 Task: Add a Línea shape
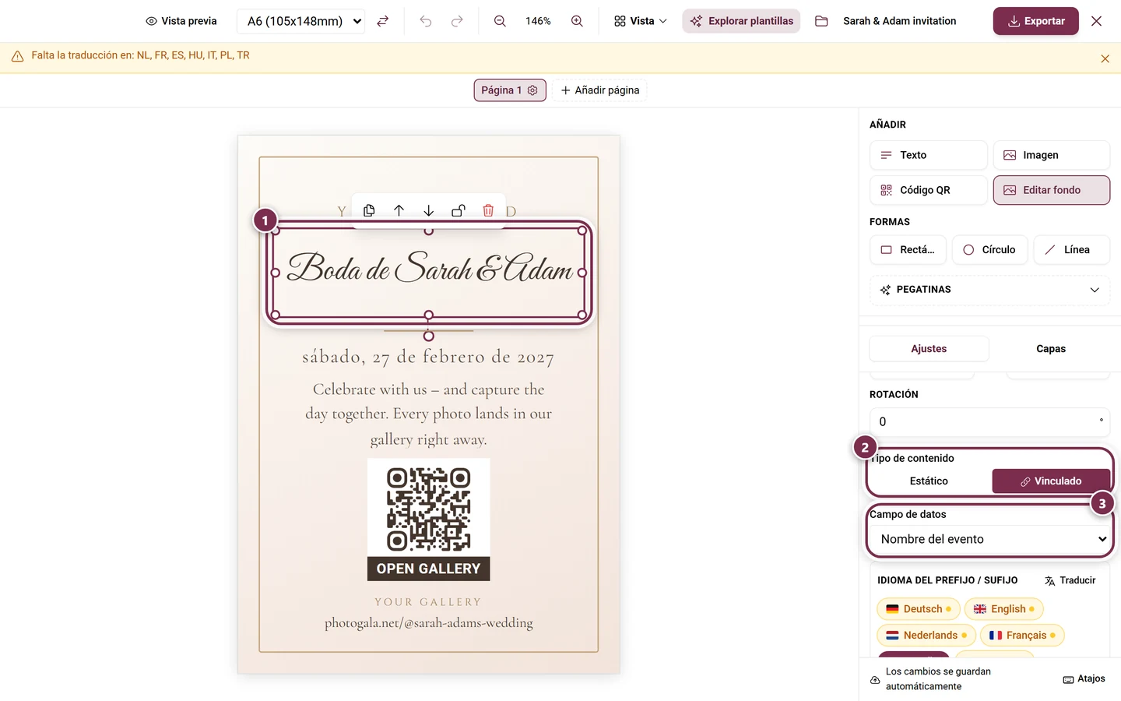(x=1071, y=250)
